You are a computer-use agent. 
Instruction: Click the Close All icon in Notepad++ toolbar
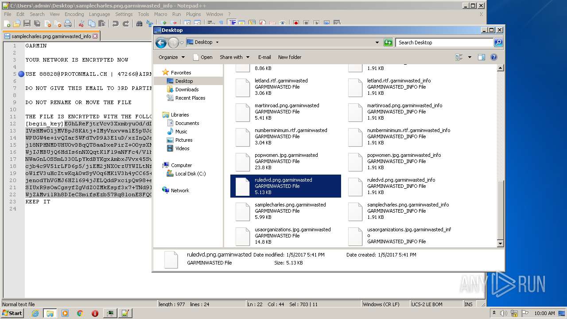click(58, 23)
